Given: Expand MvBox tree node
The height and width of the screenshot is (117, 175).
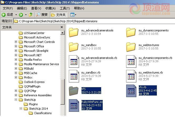Looking at the screenshot, I should click(16, 77).
